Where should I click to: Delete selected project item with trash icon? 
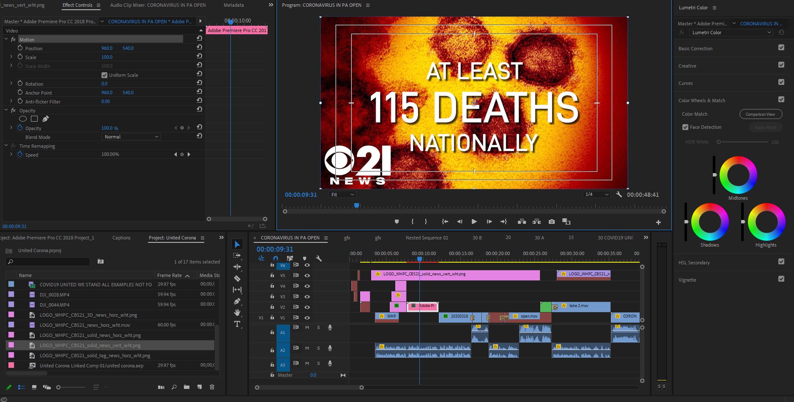pos(212,387)
